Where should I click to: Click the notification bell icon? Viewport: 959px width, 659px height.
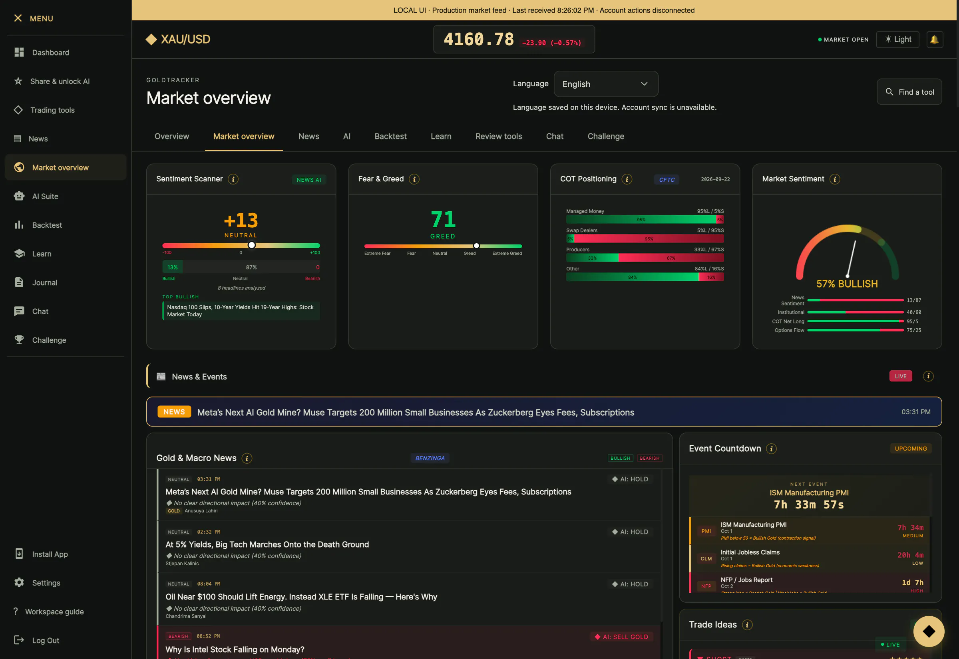pyautogui.click(x=934, y=39)
